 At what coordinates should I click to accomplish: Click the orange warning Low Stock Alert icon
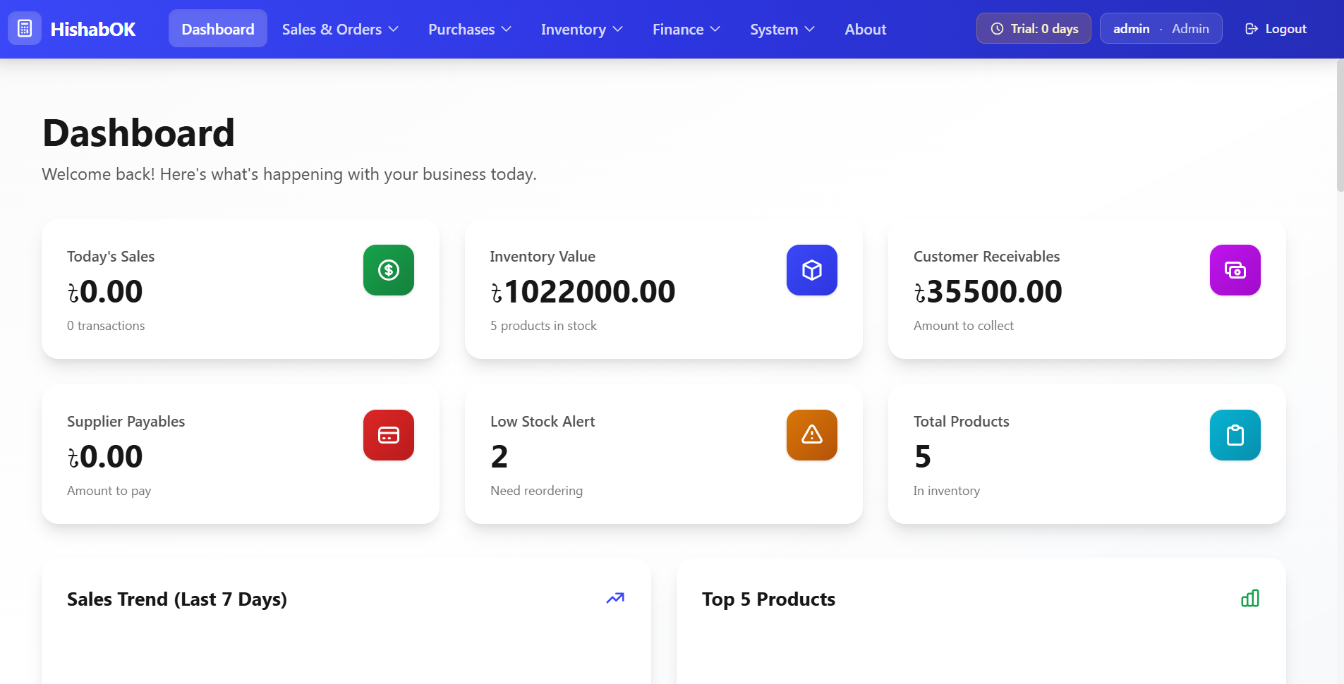click(812, 435)
